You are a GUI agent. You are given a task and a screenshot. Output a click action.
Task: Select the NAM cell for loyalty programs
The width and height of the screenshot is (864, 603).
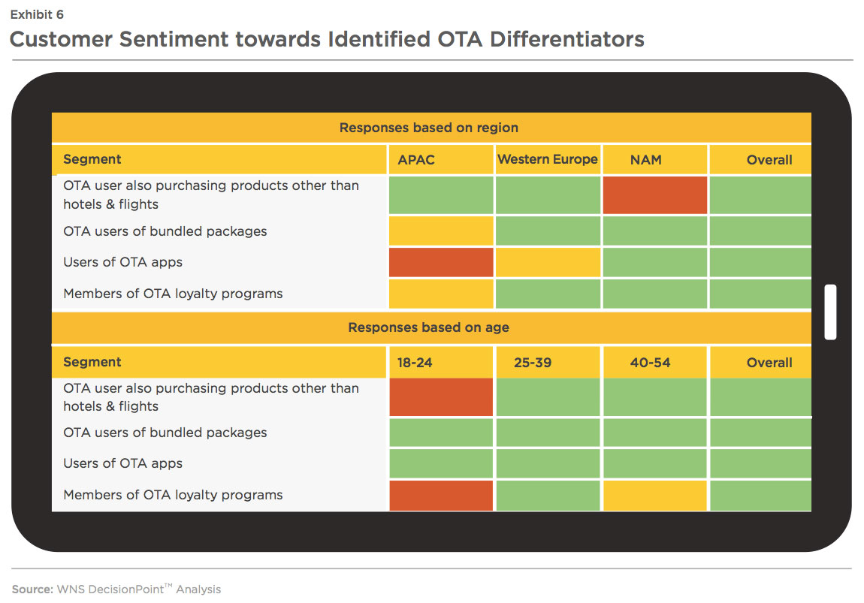[x=654, y=294]
